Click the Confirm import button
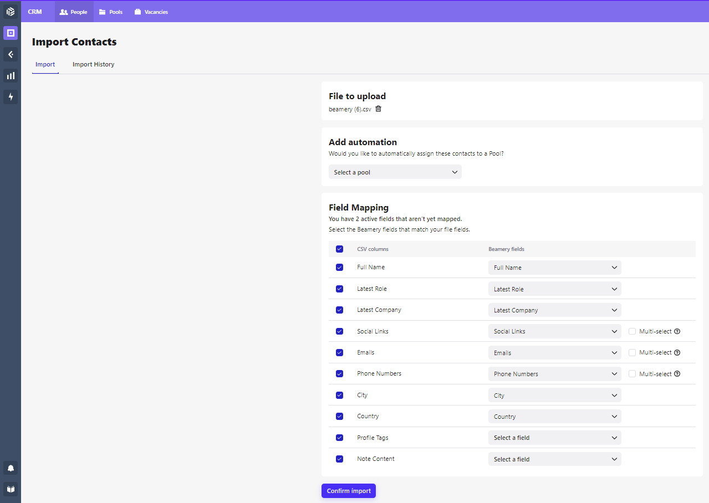This screenshot has width=709, height=503. click(x=348, y=491)
